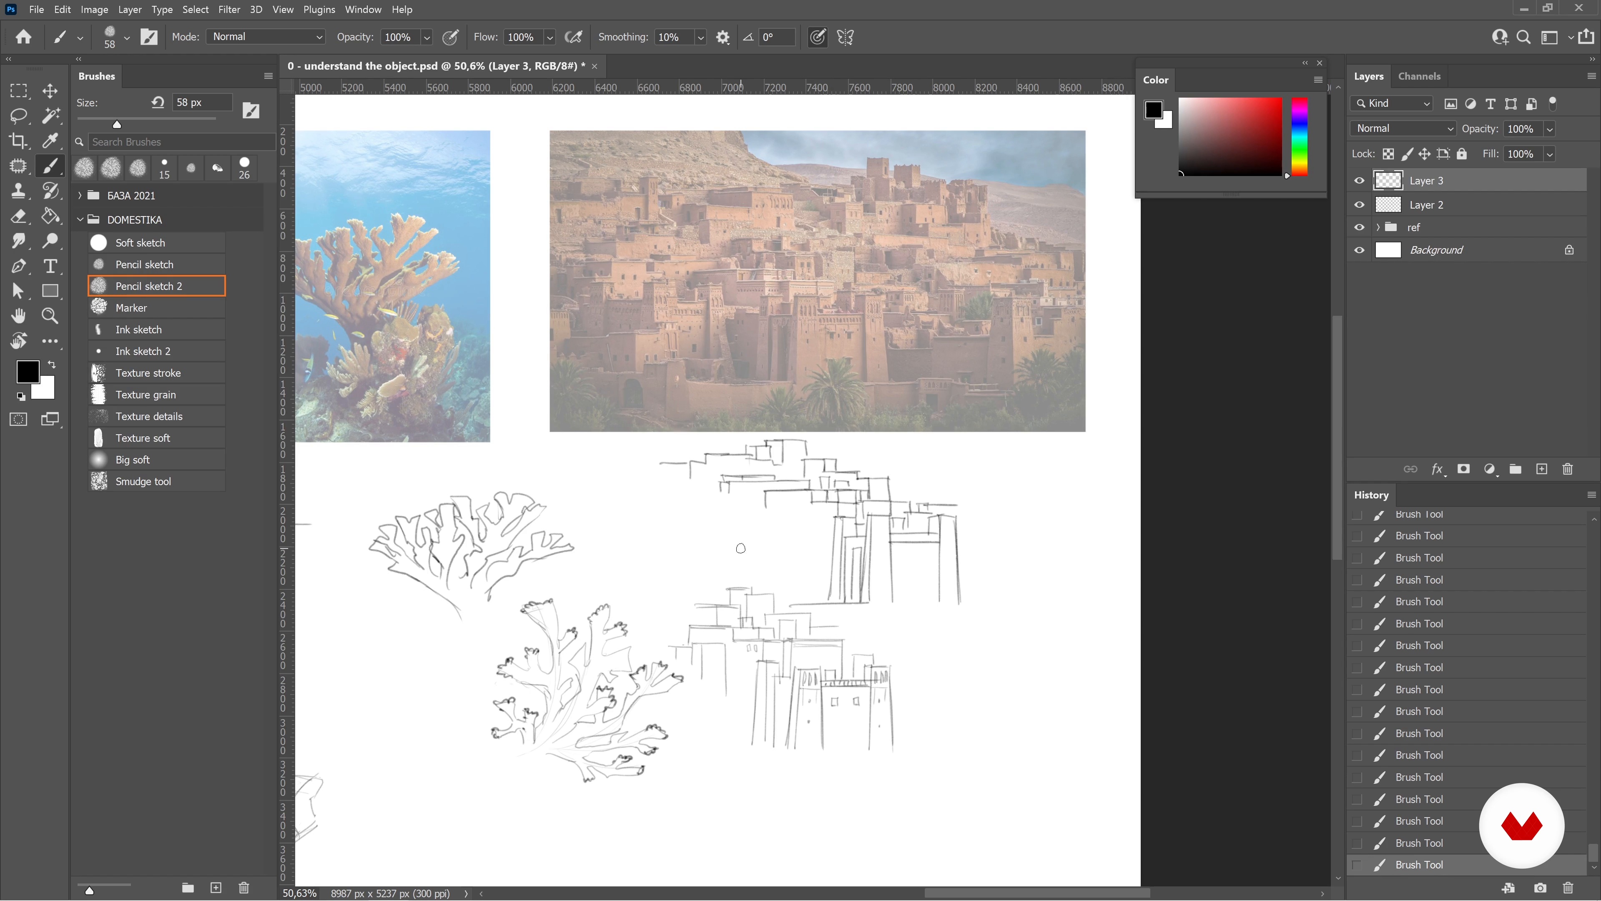Delete the current layer
The image size is (1601, 901).
1568,469
